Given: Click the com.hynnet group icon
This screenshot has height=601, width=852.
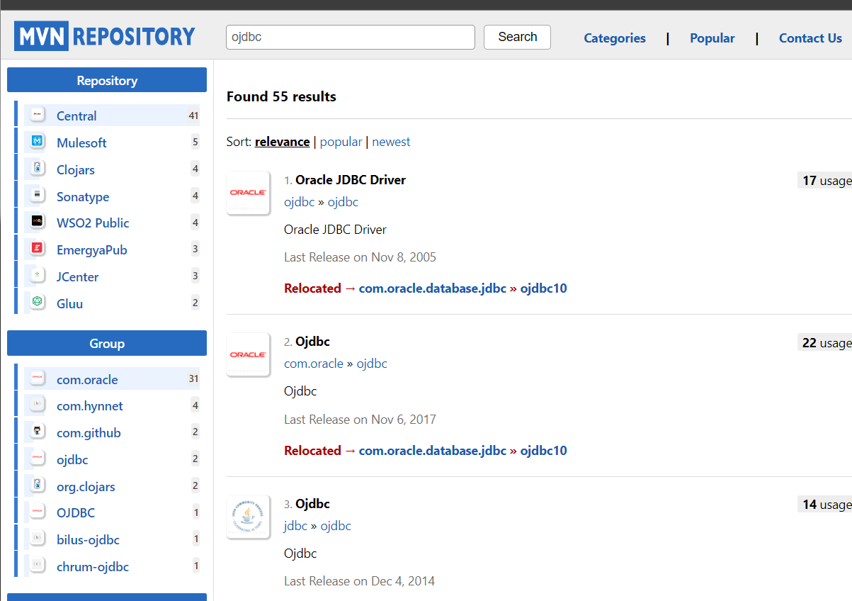Looking at the screenshot, I should click(x=38, y=405).
